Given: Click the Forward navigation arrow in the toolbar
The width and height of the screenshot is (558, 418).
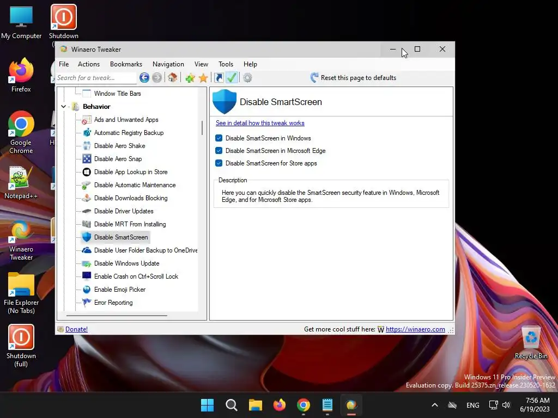Looking at the screenshot, I should click(x=157, y=77).
